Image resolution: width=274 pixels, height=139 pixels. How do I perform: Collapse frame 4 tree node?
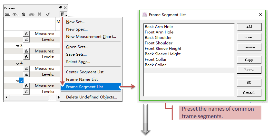click(17, 63)
